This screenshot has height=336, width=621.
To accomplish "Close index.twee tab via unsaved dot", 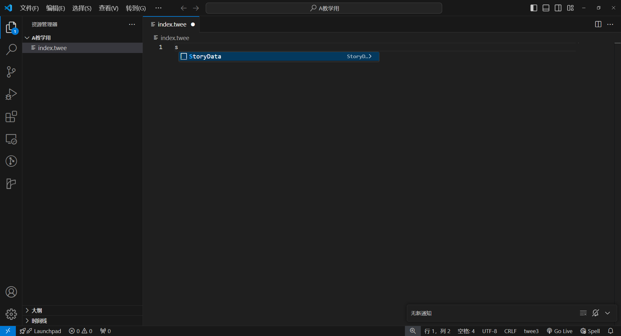I will pos(193,25).
